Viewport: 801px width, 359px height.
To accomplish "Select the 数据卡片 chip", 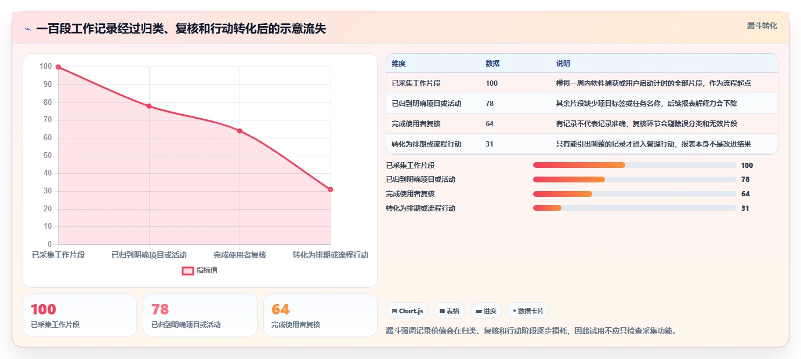I will (528, 311).
